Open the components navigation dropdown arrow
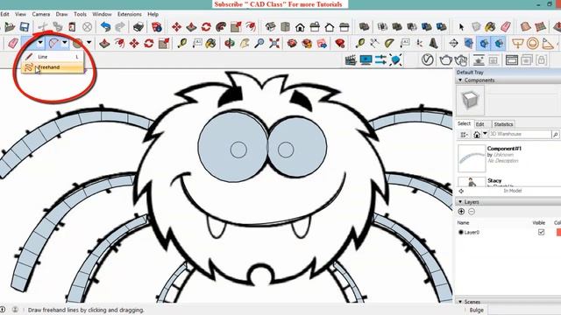This screenshot has height=315, width=561. click(485, 134)
